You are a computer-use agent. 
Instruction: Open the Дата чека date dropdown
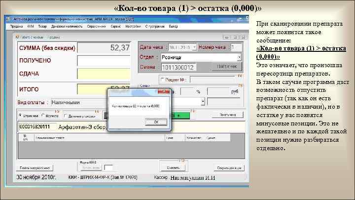(194, 47)
